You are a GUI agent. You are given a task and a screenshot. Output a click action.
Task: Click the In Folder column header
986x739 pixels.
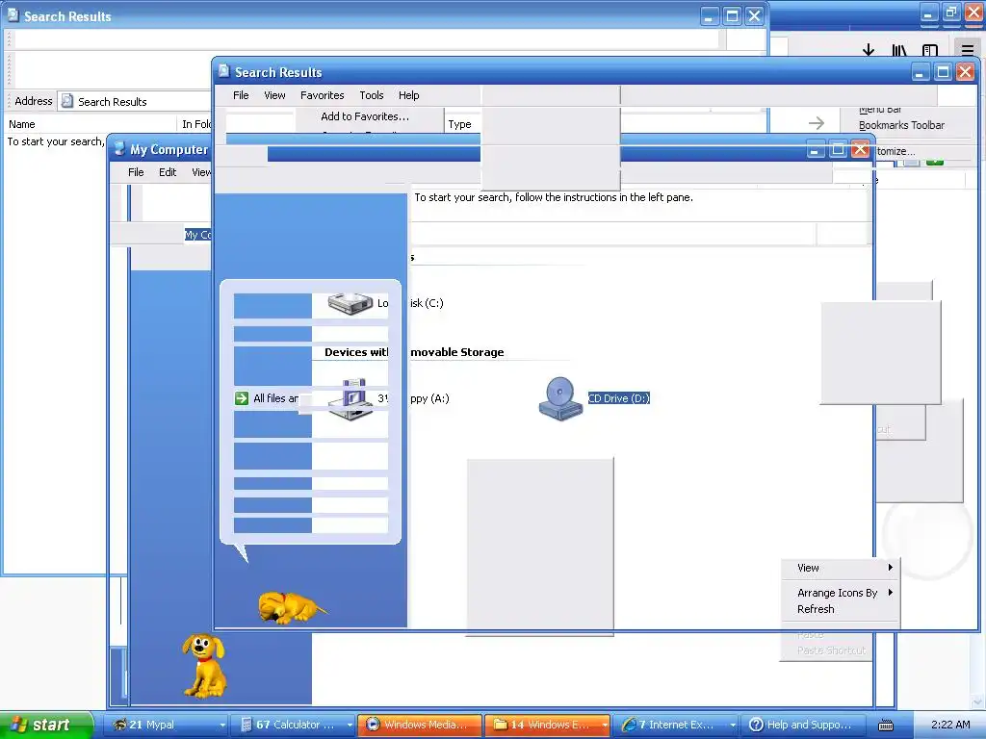(195, 124)
